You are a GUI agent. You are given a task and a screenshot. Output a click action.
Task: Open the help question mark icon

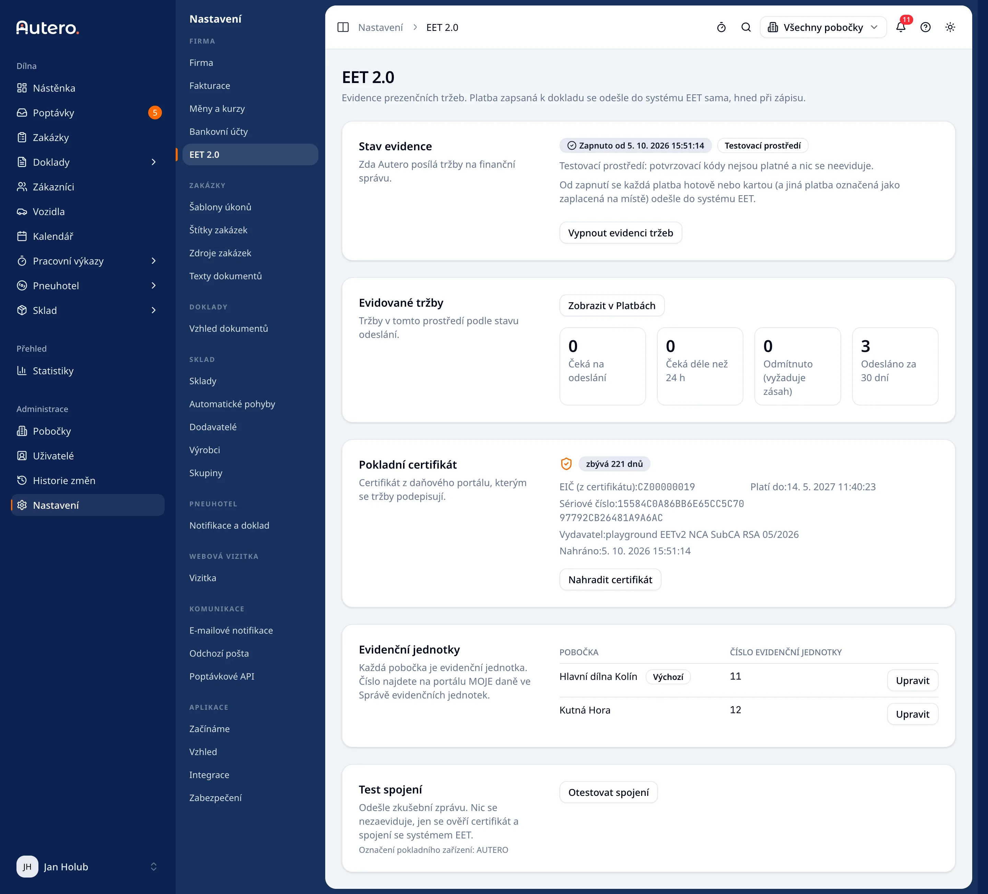pos(925,27)
